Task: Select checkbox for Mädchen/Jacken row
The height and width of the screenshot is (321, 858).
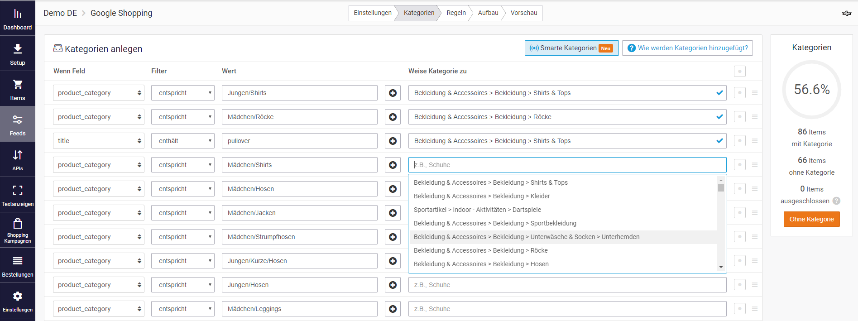Action: [740, 213]
